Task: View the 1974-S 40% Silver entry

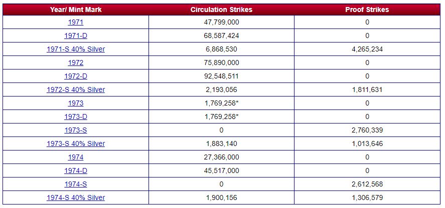Action: pos(76,198)
